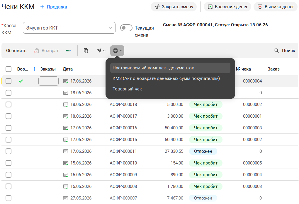Select Настраиваемый комплект документов menu item

[170, 68]
